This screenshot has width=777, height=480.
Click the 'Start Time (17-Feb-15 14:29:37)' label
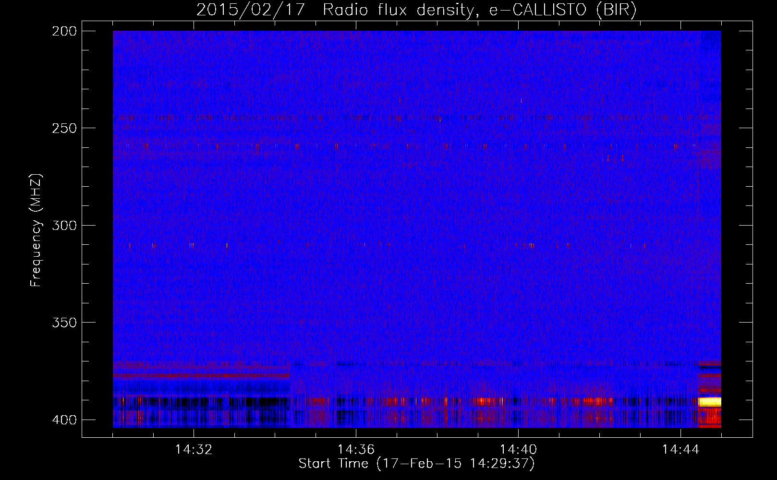tap(416, 464)
